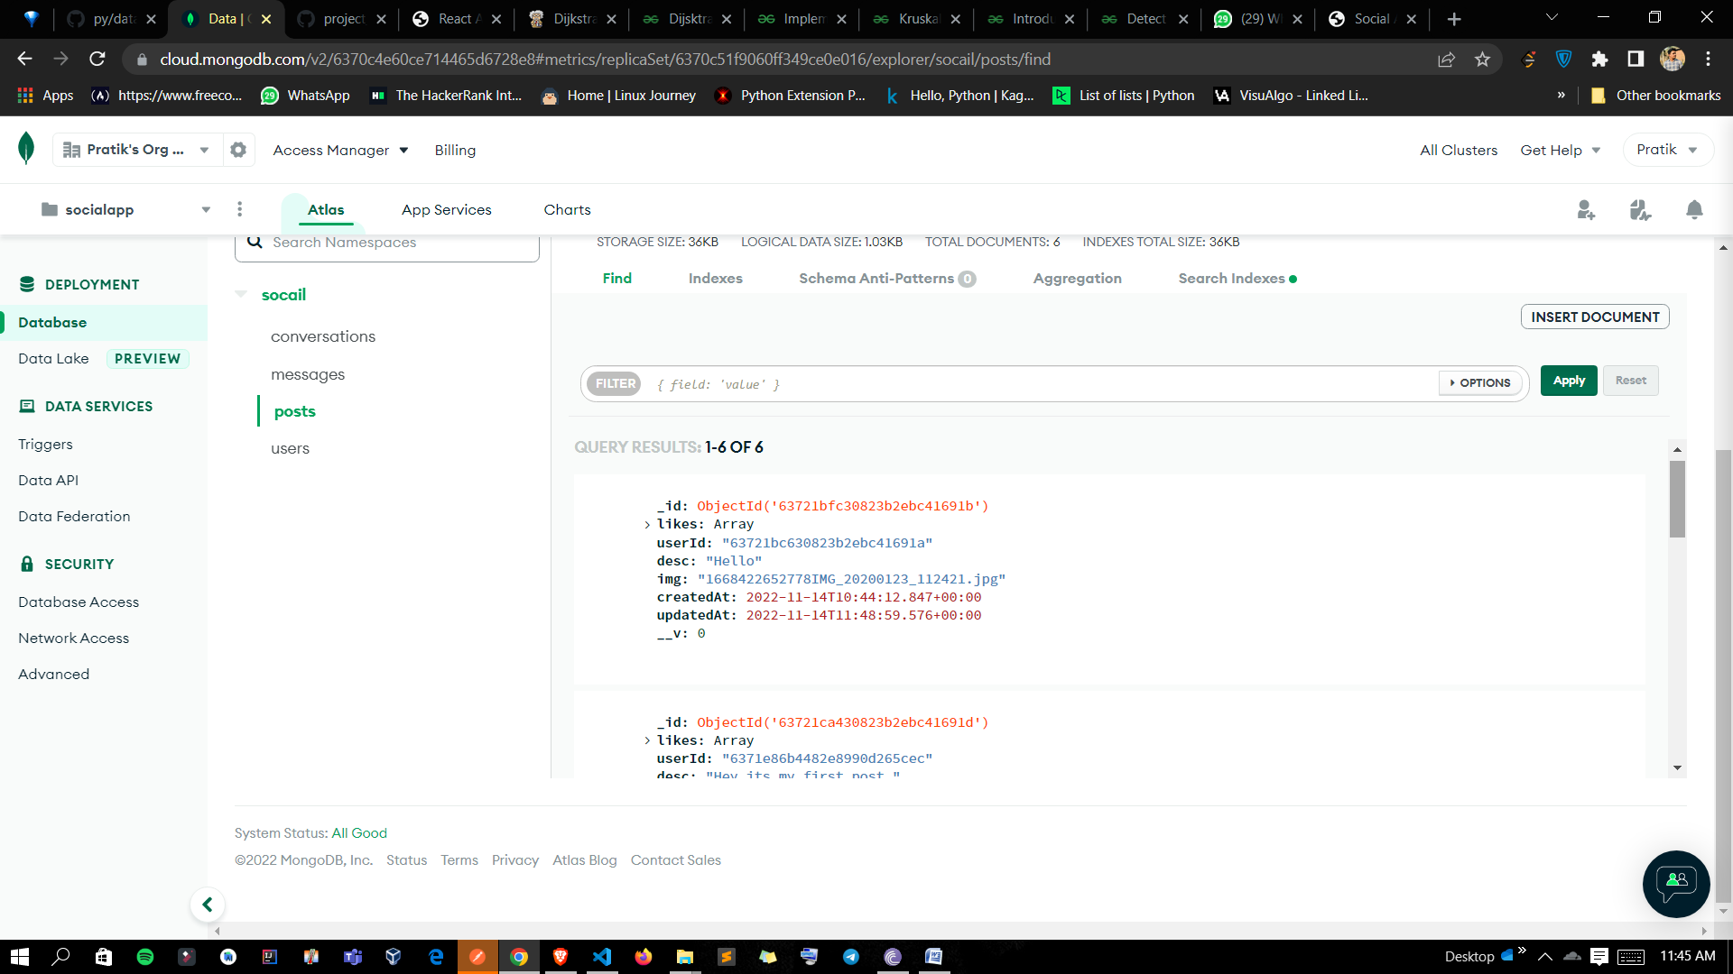Screen dimensions: 1733x974
Task: Go to All Clusters
Action: [1459, 150]
